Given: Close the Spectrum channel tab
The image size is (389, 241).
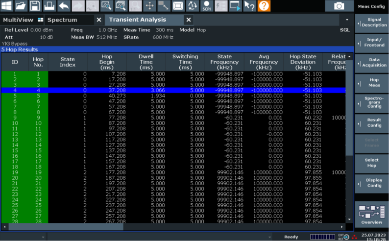Looking at the screenshot, I should coord(99,20).
